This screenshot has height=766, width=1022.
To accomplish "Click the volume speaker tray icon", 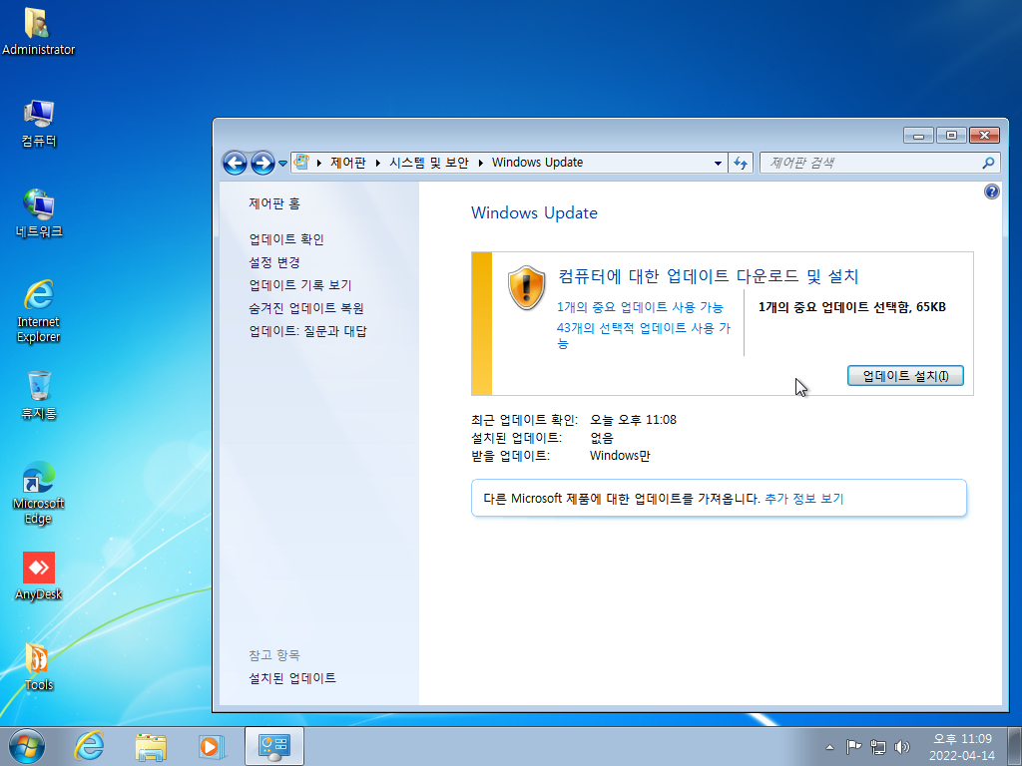I will (x=902, y=747).
